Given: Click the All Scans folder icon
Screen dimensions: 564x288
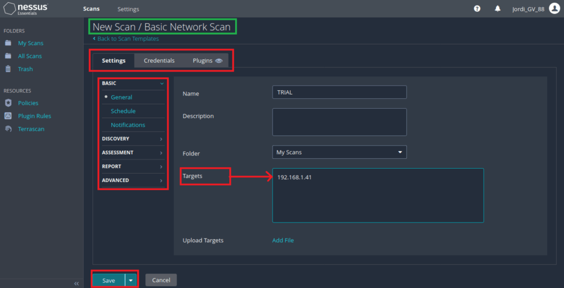Looking at the screenshot, I should tap(8, 56).
